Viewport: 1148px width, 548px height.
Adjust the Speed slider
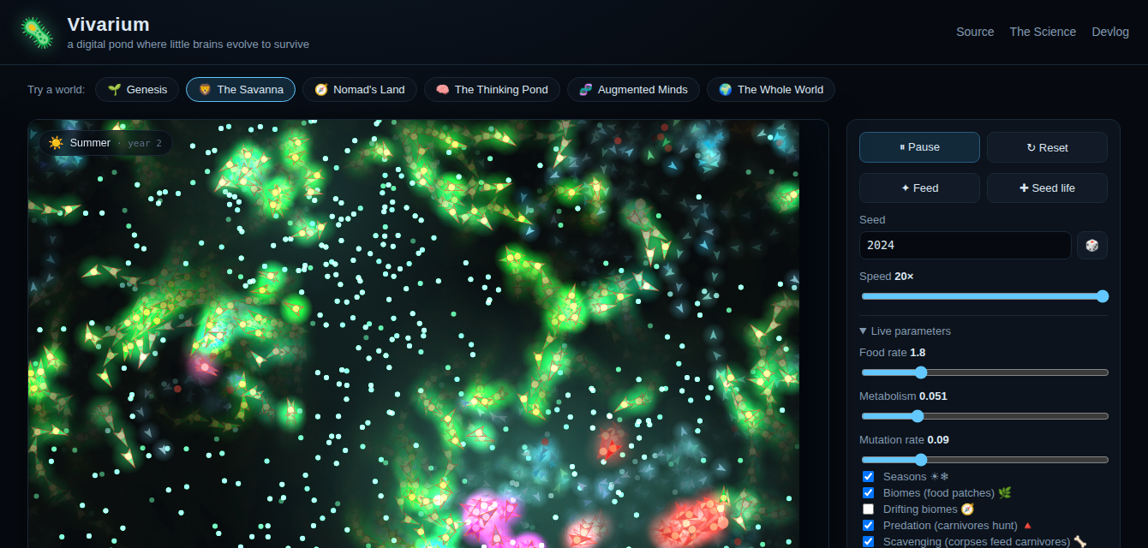pos(984,296)
